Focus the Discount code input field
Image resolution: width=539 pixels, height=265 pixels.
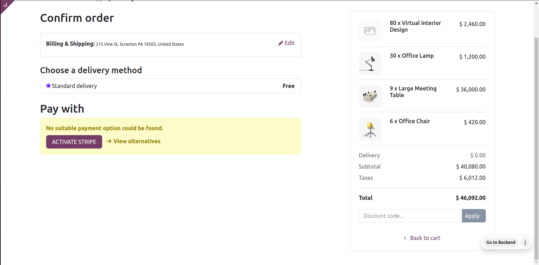pyautogui.click(x=410, y=216)
